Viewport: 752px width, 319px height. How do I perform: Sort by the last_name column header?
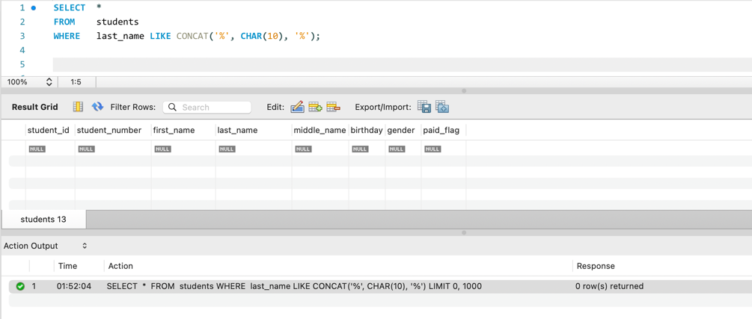(237, 130)
